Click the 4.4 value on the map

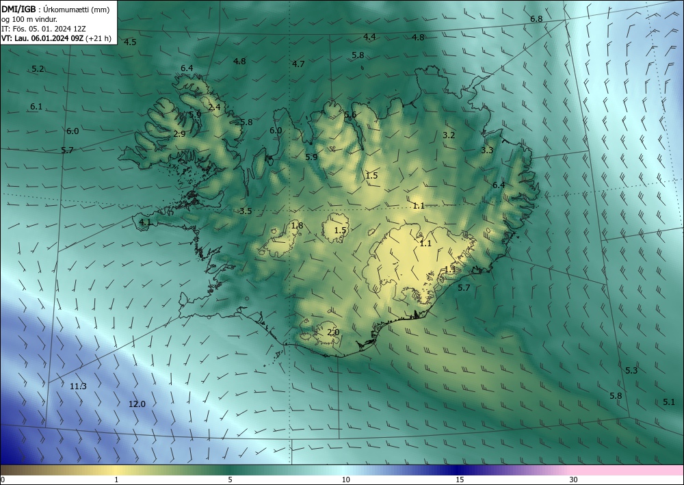369,37
